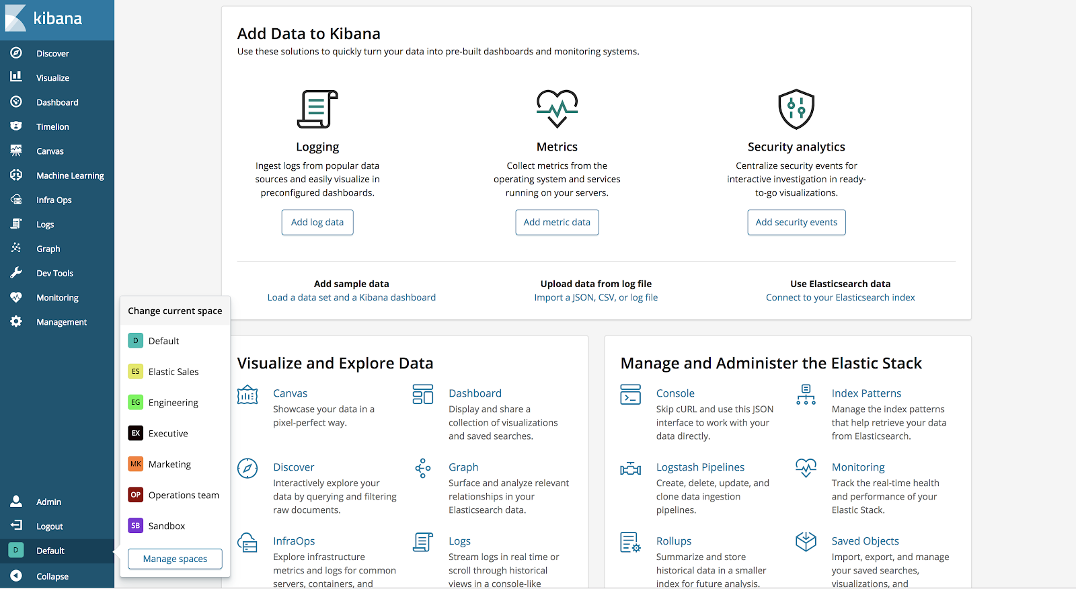Open Discover compass icon in sidebar
Viewport: 1076px width, 591px height.
pos(16,53)
